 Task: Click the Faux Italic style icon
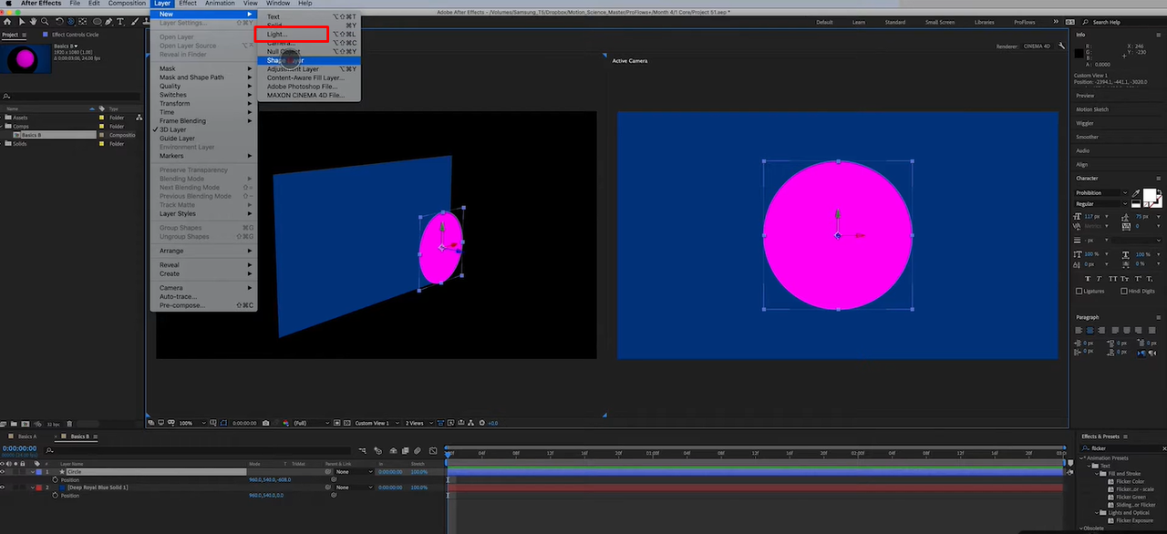pyautogui.click(x=1100, y=279)
